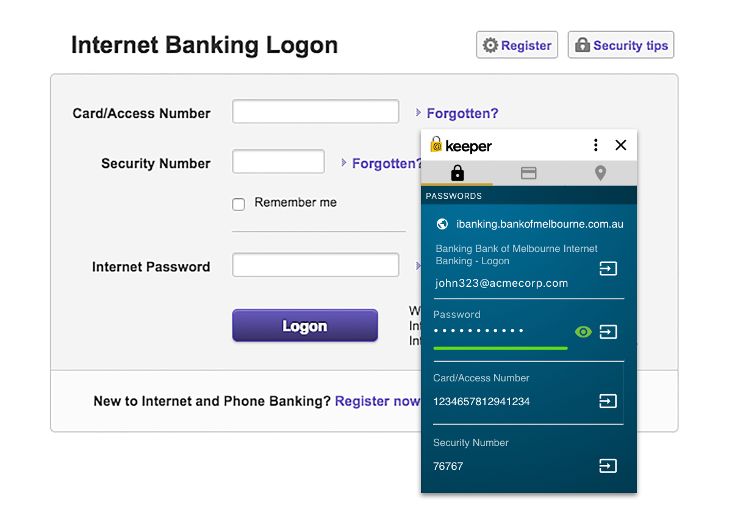Open the Keeper three-dot options menu

(x=595, y=145)
